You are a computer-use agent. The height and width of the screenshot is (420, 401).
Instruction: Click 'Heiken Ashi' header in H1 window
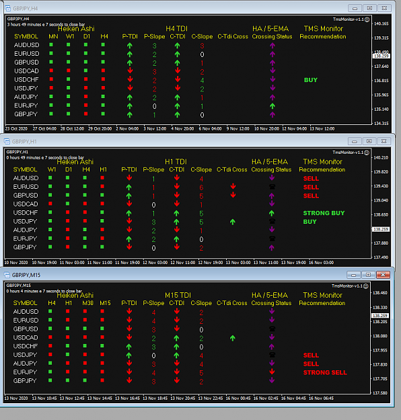tap(75, 162)
